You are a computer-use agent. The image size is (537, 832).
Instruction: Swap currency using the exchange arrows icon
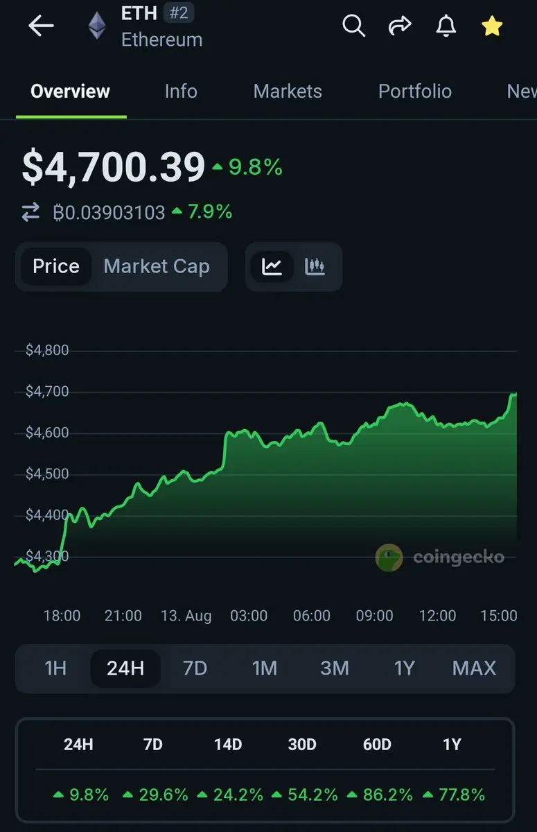(30, 212)
